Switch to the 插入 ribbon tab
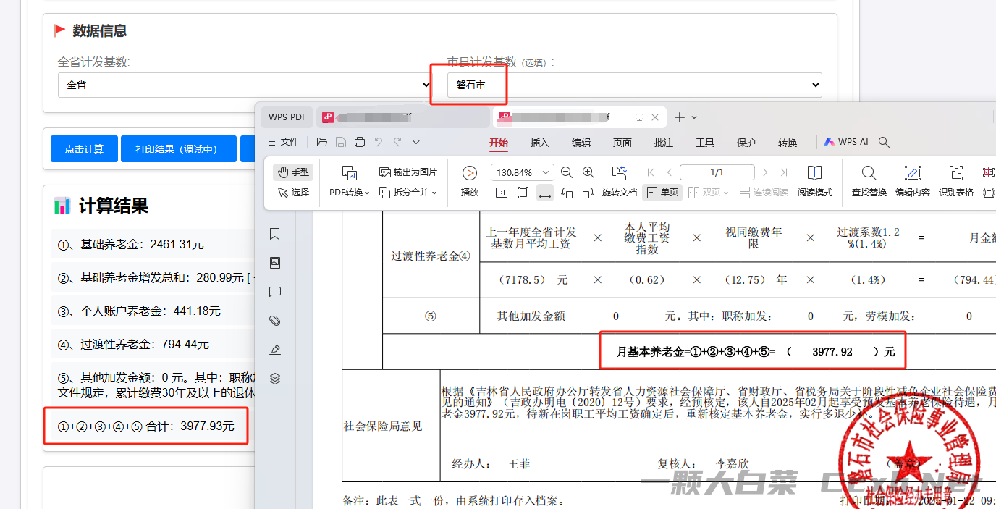Viewport: 996px width, 509px height. 539,143
